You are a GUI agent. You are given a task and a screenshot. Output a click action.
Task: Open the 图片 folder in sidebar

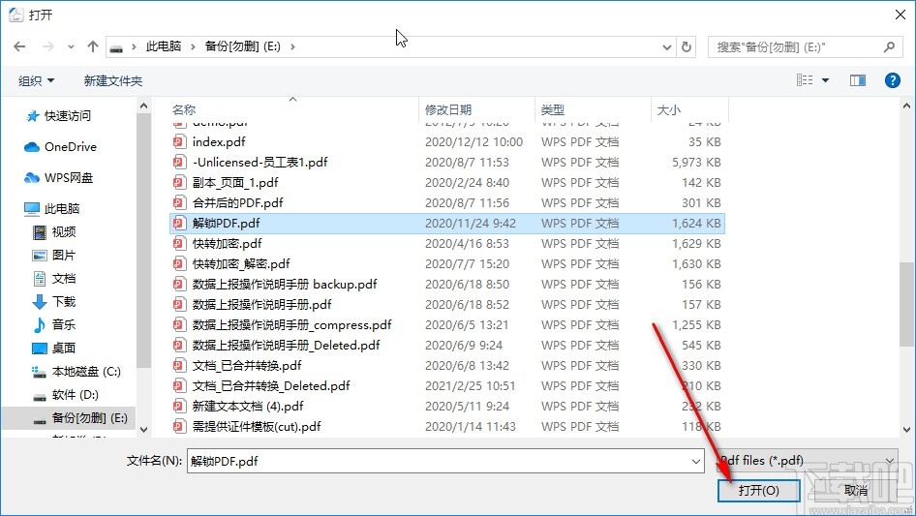[x=54, y=256]
